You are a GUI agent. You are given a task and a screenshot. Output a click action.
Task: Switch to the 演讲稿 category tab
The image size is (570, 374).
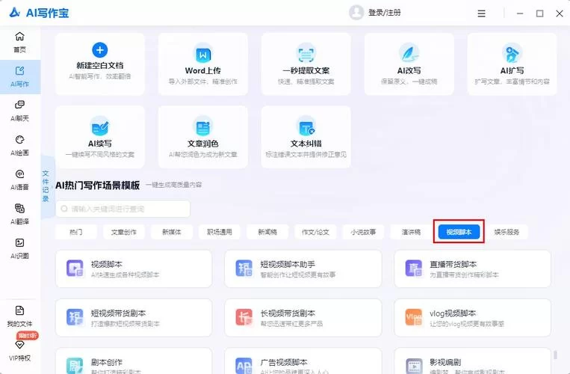point(411,232)
